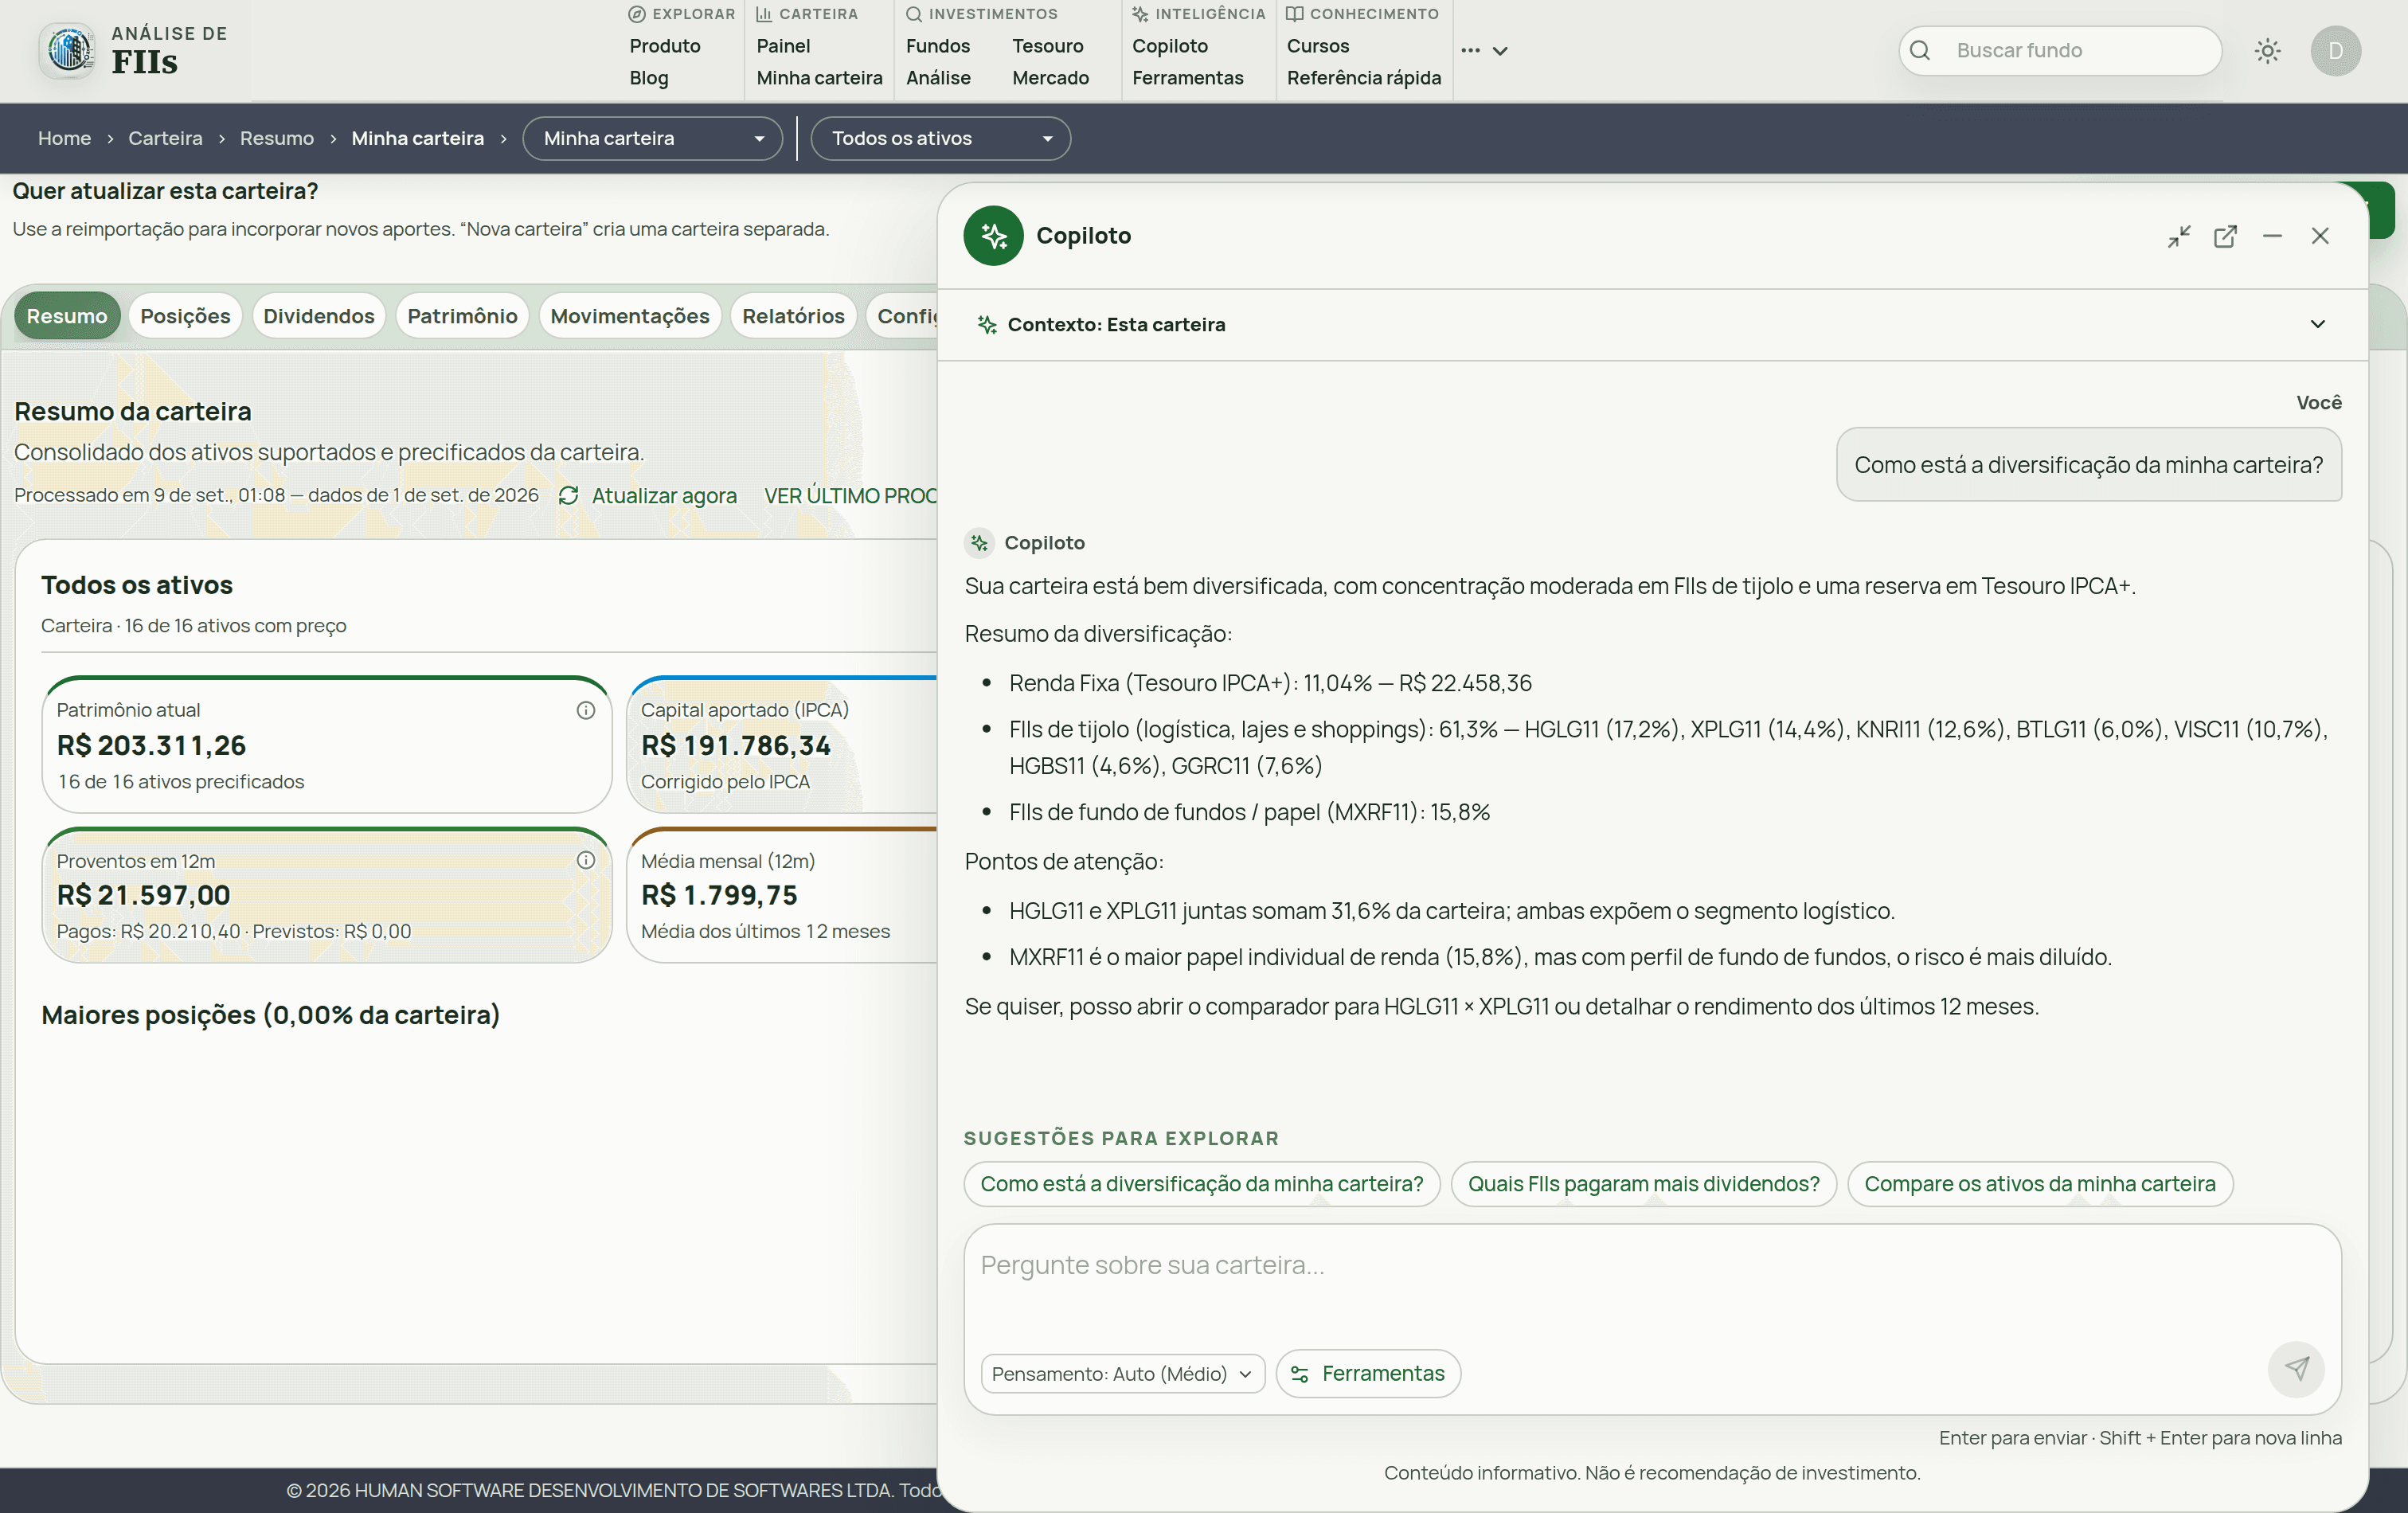The height and width of the screenshot is (1513, 2408).
Task: Click suggestion Compare os ativos da minha carteira
Action: click(2039, 1184)
